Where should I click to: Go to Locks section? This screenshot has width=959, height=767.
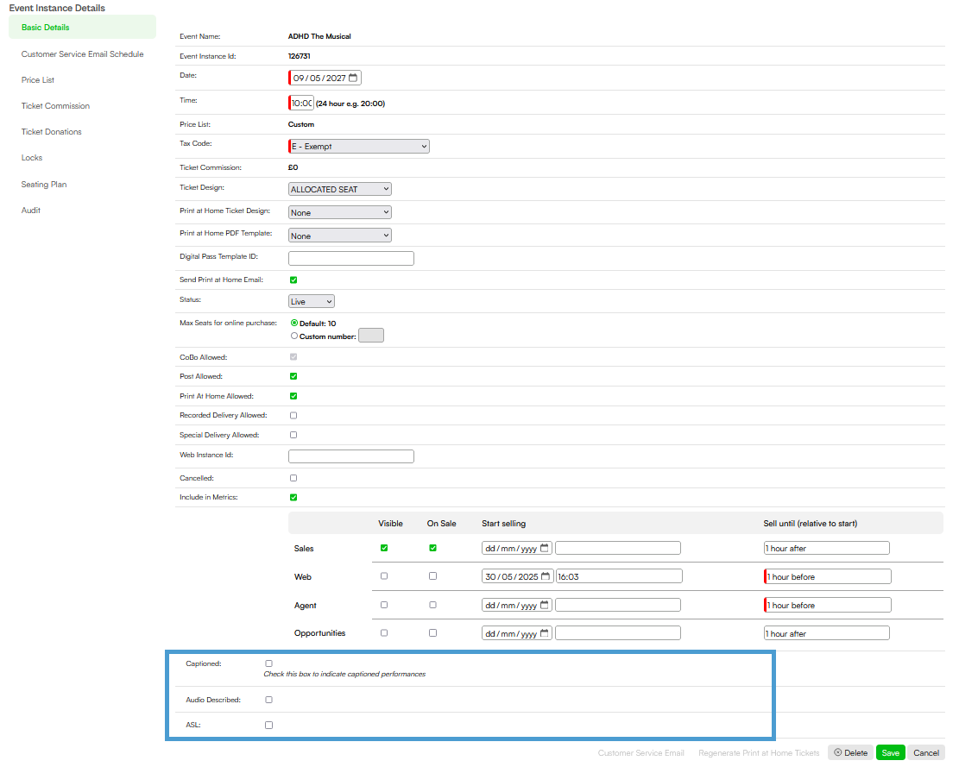click(x=32, y=158)
